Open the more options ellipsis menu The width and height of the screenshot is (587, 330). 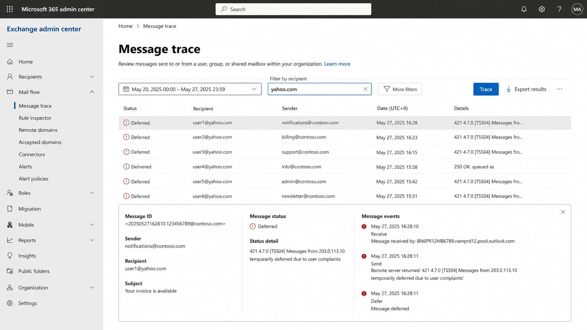click(x=559, y=89)
